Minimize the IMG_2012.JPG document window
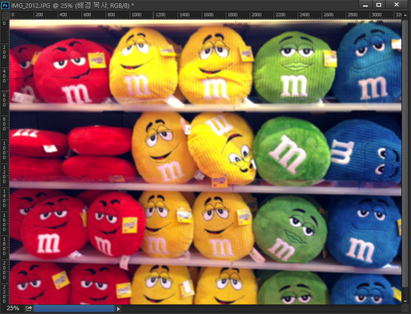 [x=366, y=5]
